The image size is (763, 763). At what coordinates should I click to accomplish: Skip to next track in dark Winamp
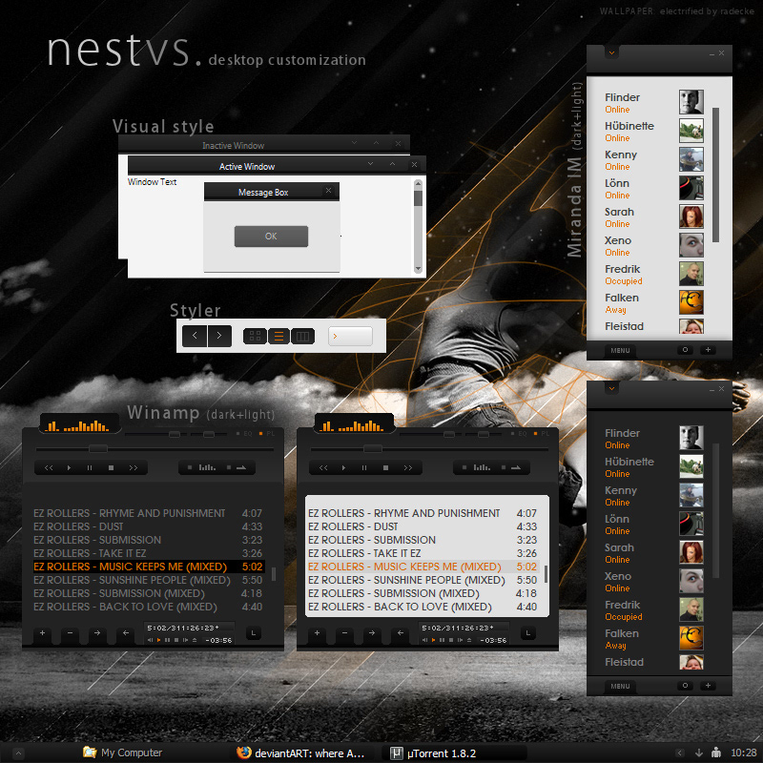point(134,467)
